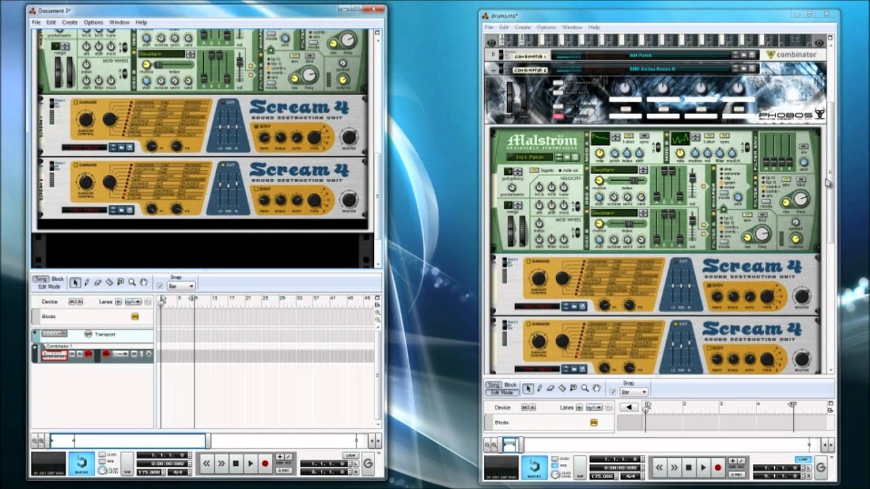Click the Click Level knob in Document 3 transport
The width and height of the screenshot is (870, 489).
103,470
